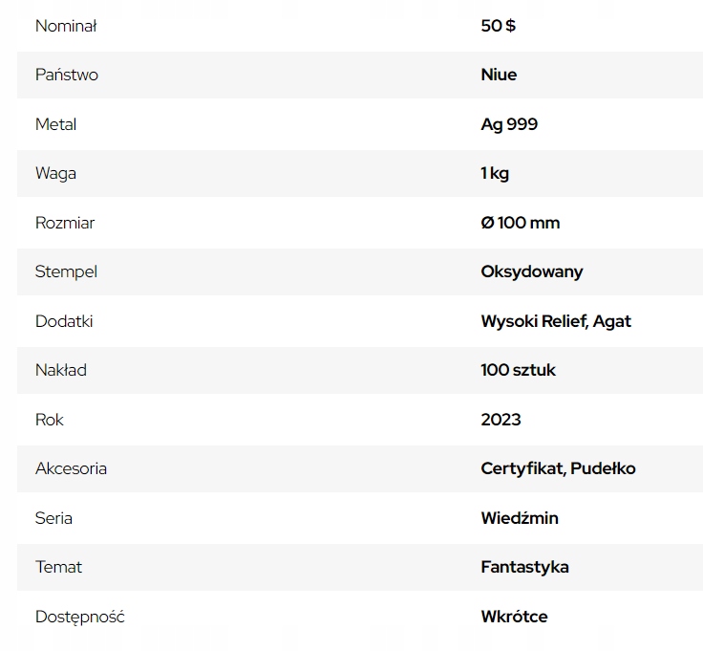Click the year value 2023

click(501, 420)
